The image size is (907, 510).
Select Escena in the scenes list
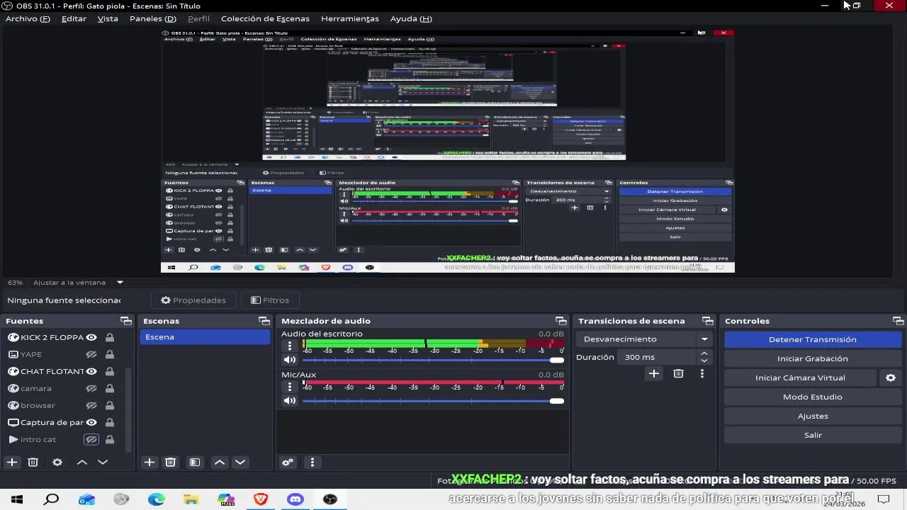(205, 337)
